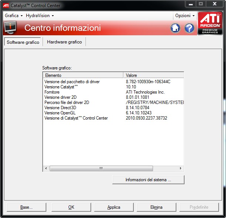Close the Catalyst Control Center window

pyautogui.click(x=215, y=4)
